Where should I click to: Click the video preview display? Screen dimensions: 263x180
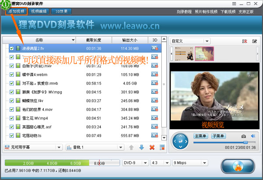pyautogui.click(x=214, y=96)
